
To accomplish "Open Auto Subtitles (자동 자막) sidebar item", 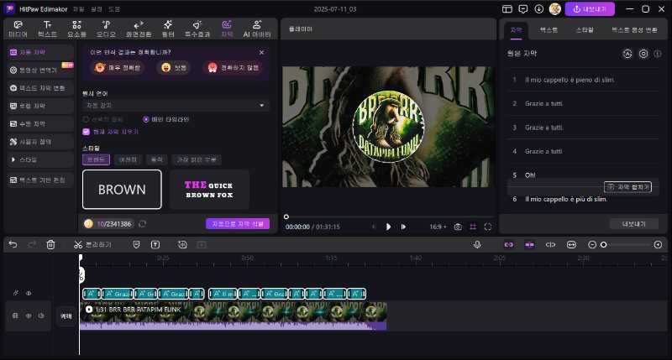I will point(40,52).
